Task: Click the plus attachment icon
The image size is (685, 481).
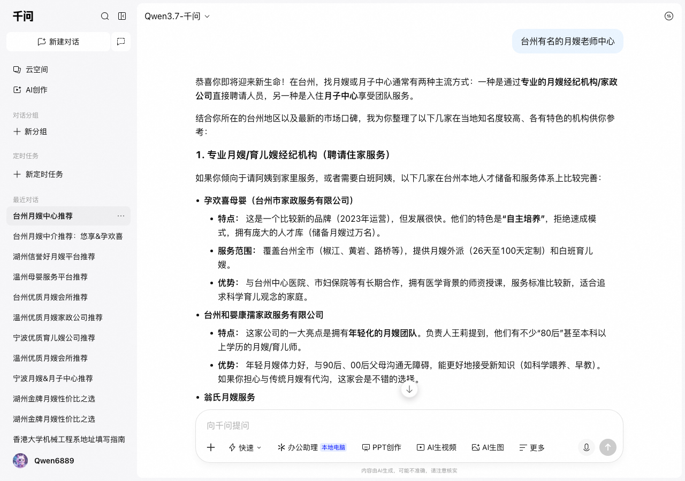Action: (x=211, y=447)
